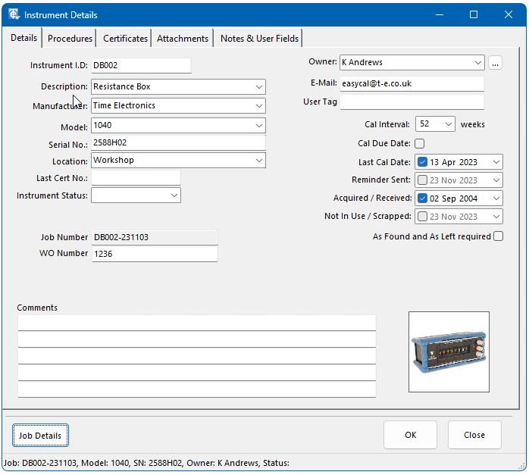The height and width of the screenshot is (475, 529).
Task: Expand the Cal Interval weeks dropdown
Action: pyautogui.click(x=448, y=124)
